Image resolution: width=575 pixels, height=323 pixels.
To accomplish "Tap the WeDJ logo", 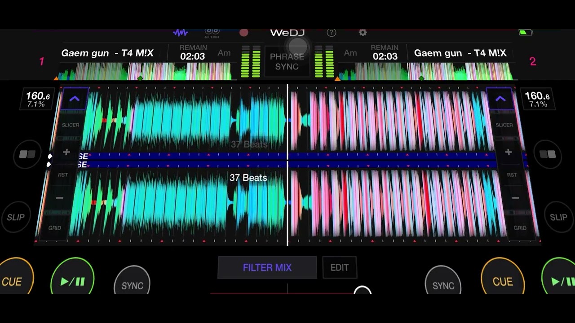I will [x=287, y=33].
